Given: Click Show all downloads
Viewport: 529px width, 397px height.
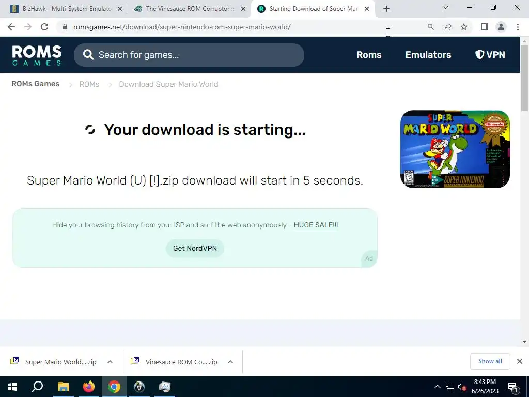Looking at the screenshot, I should [490, 361].
